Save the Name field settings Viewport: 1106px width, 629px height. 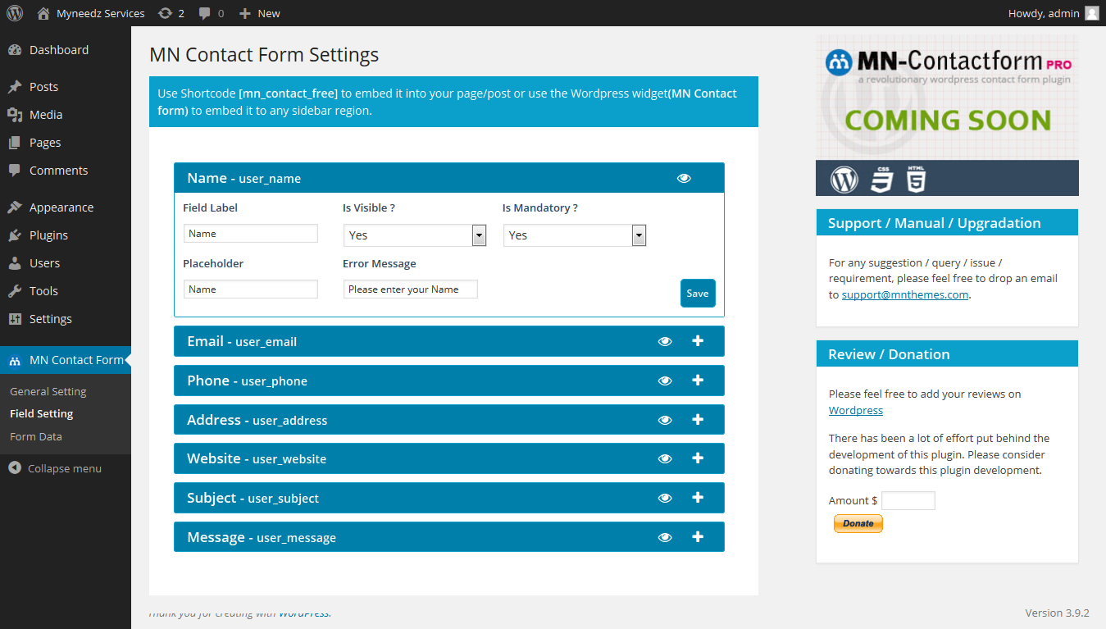tap(698, 294)
